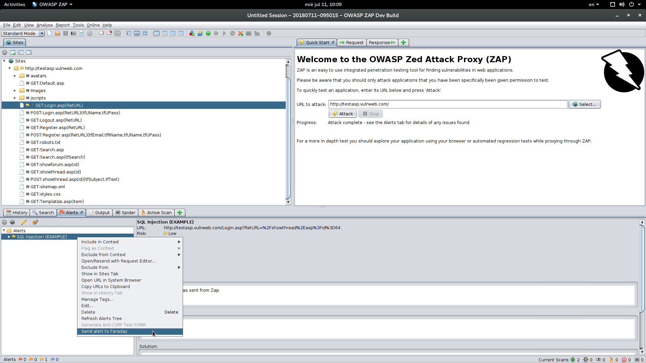Image resolution: width=646 pixels, height=363 pixels.
Task: Click the New Session toolbar icon
Action: click(50, 33)
